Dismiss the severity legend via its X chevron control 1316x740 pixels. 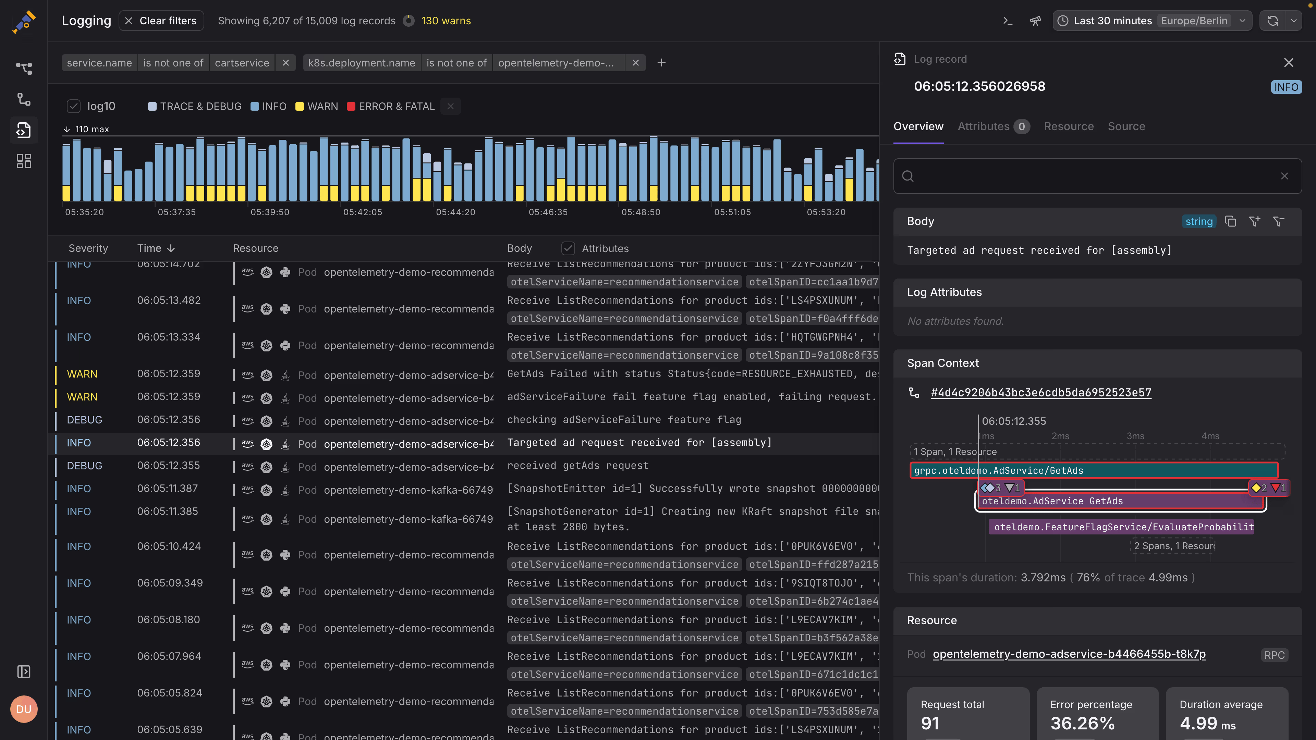coord(450,106)
